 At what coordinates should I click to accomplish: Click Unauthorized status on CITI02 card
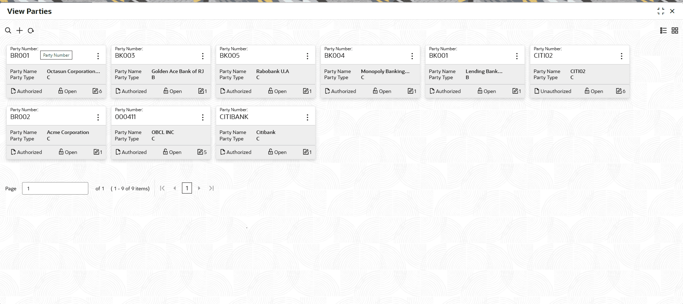553,91
